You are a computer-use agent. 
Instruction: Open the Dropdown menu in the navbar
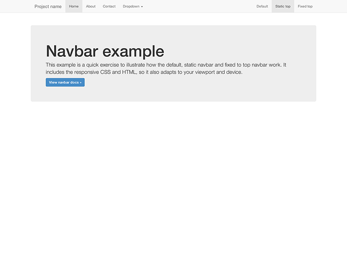[x=132, y=6]
